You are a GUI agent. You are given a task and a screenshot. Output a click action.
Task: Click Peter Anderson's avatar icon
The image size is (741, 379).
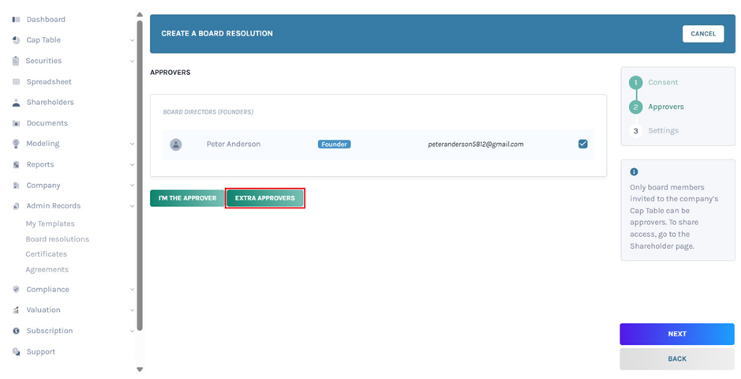[x=176, y=144]
